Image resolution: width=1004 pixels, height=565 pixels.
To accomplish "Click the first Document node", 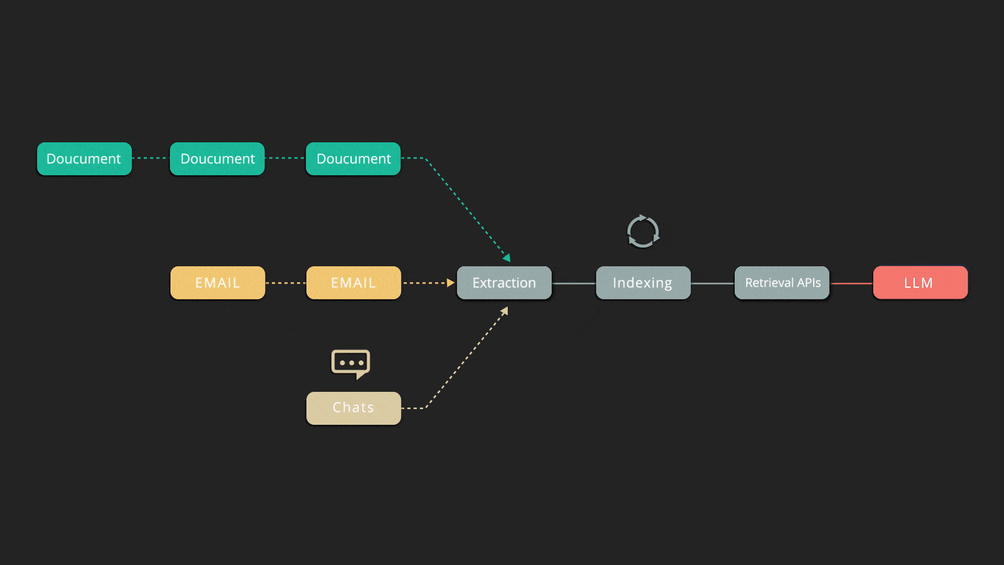I will point(83,158).
